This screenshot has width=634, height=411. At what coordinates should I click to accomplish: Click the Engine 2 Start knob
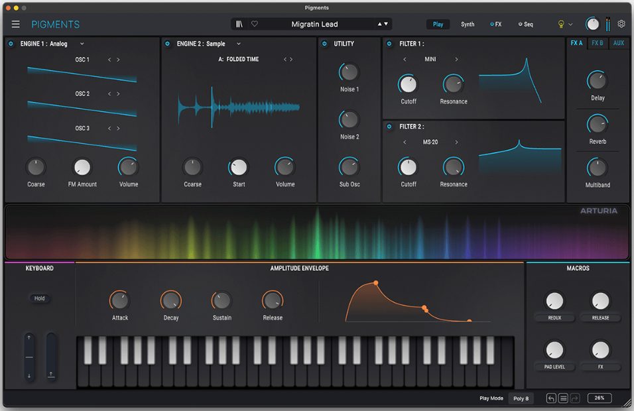(x=239, y=167)
